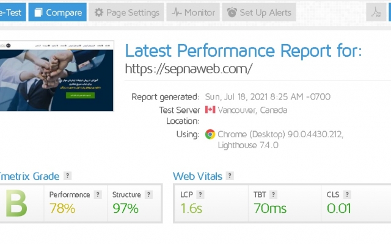Download the PDF report icon
391x244 pixels.
point(376,12)
